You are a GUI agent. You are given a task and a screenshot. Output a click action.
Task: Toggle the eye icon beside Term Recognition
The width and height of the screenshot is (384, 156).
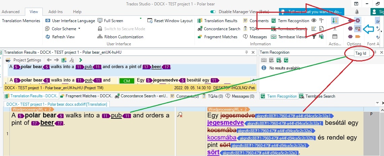(314, 20)
